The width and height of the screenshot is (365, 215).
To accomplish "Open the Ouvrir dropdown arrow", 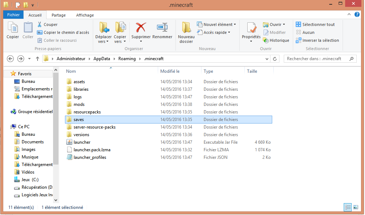I will point(284,24).
